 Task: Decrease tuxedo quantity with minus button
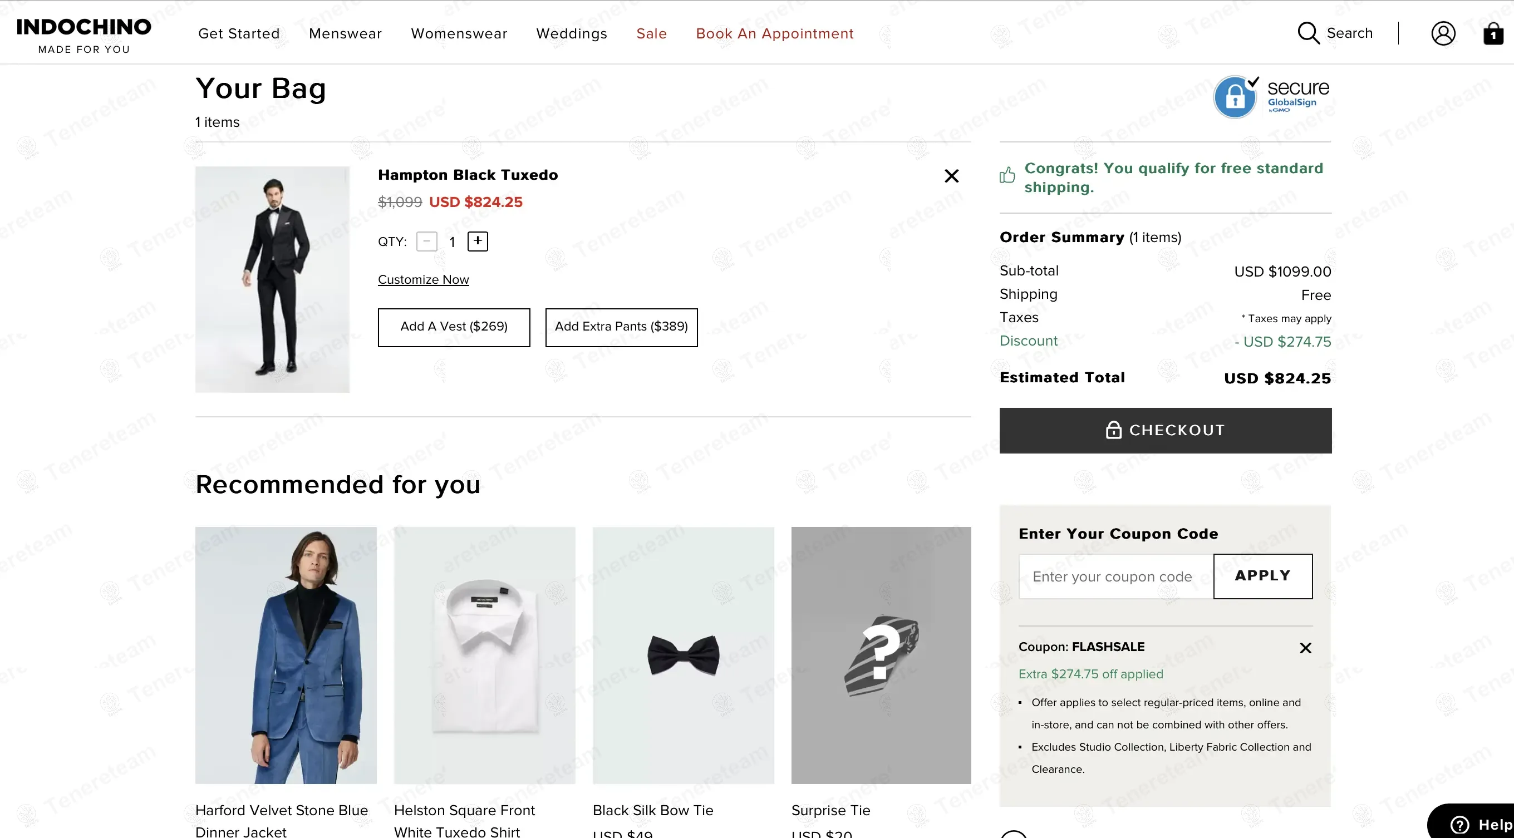tap(427, 241)
